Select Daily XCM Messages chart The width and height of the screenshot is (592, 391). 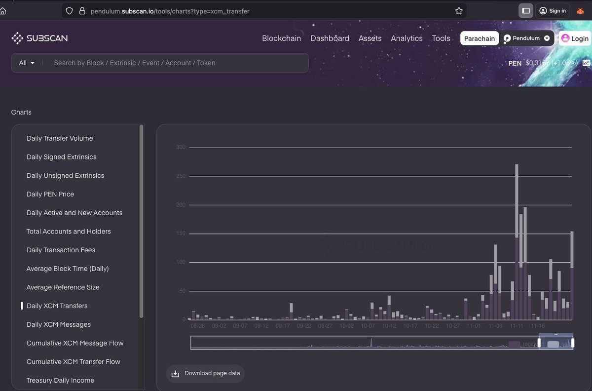59,324
